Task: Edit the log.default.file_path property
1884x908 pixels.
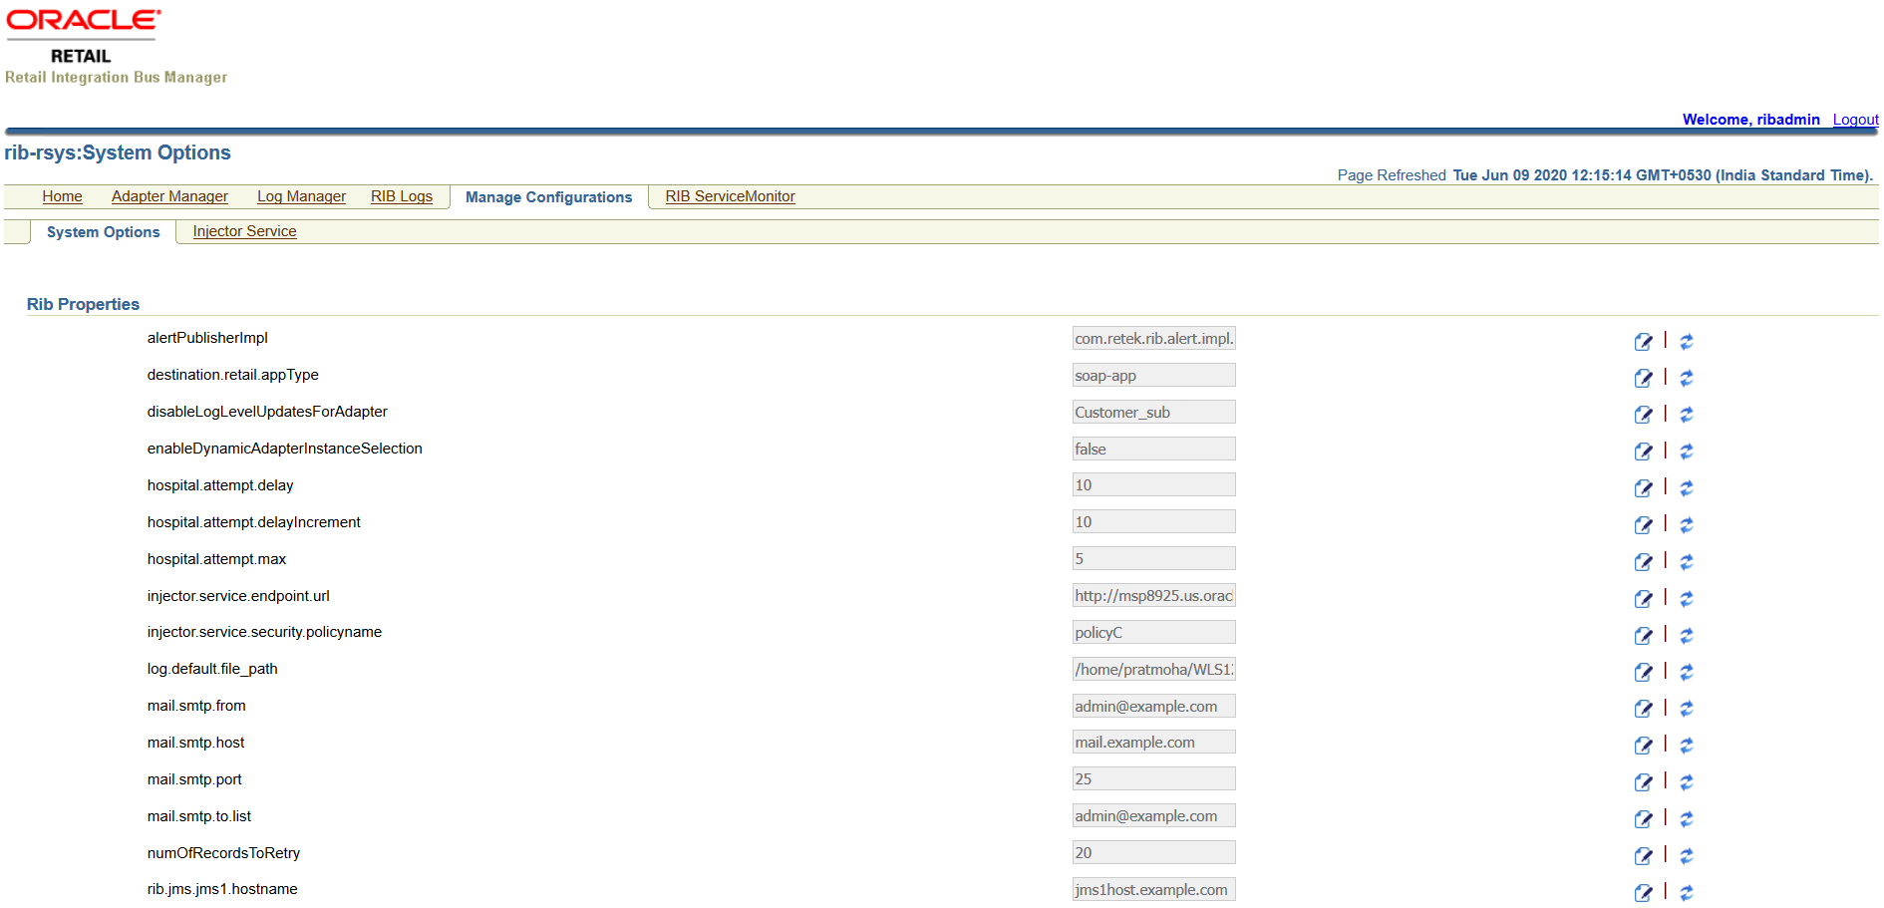Action: [x=1643, y=673]
